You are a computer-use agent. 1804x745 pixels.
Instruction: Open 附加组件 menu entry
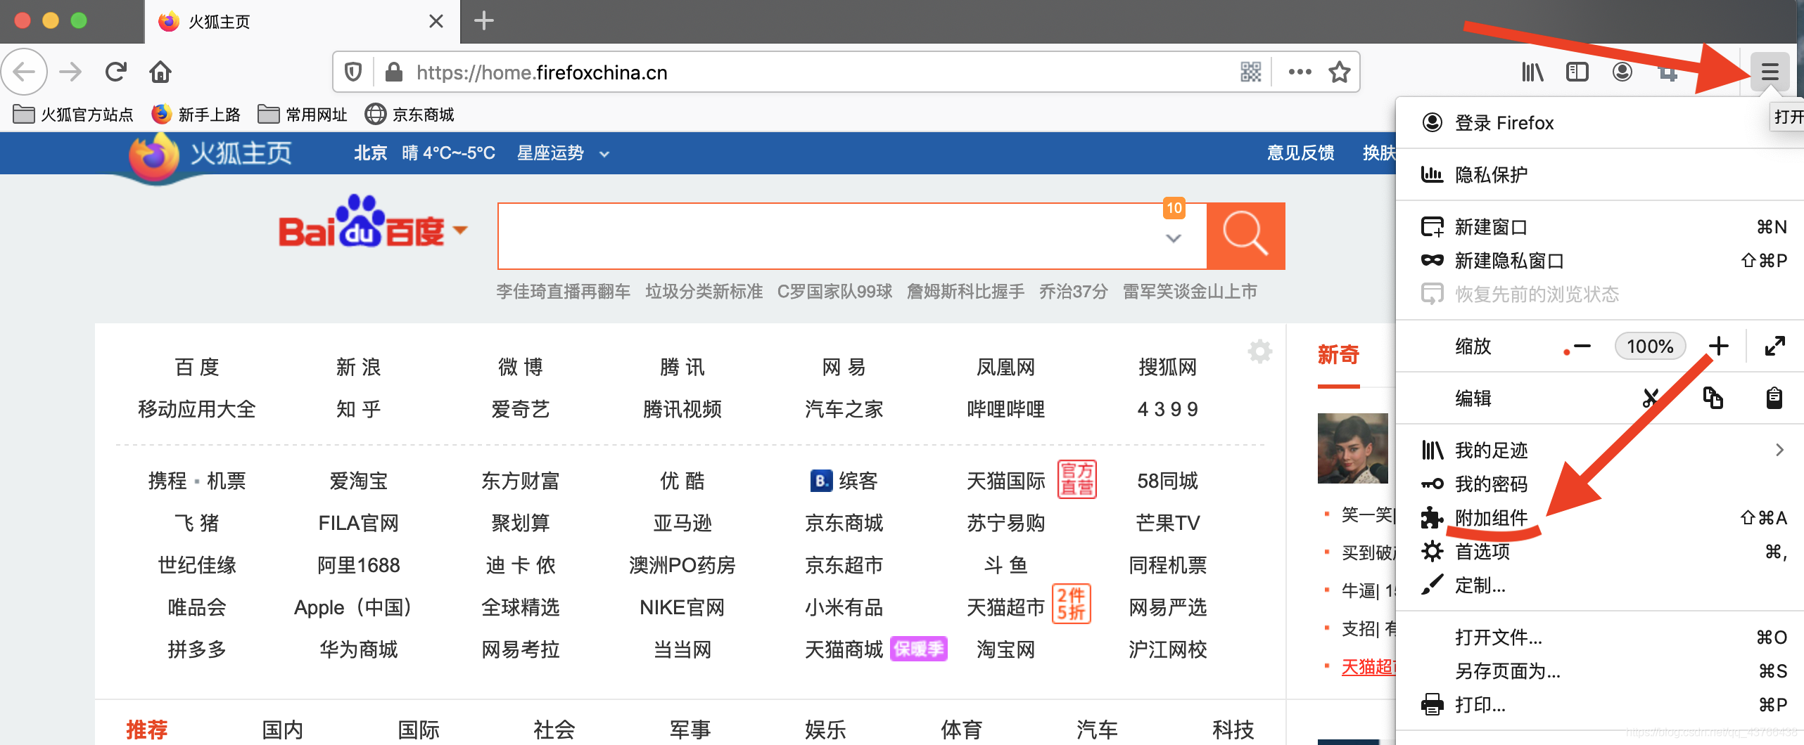[1600, 518]
